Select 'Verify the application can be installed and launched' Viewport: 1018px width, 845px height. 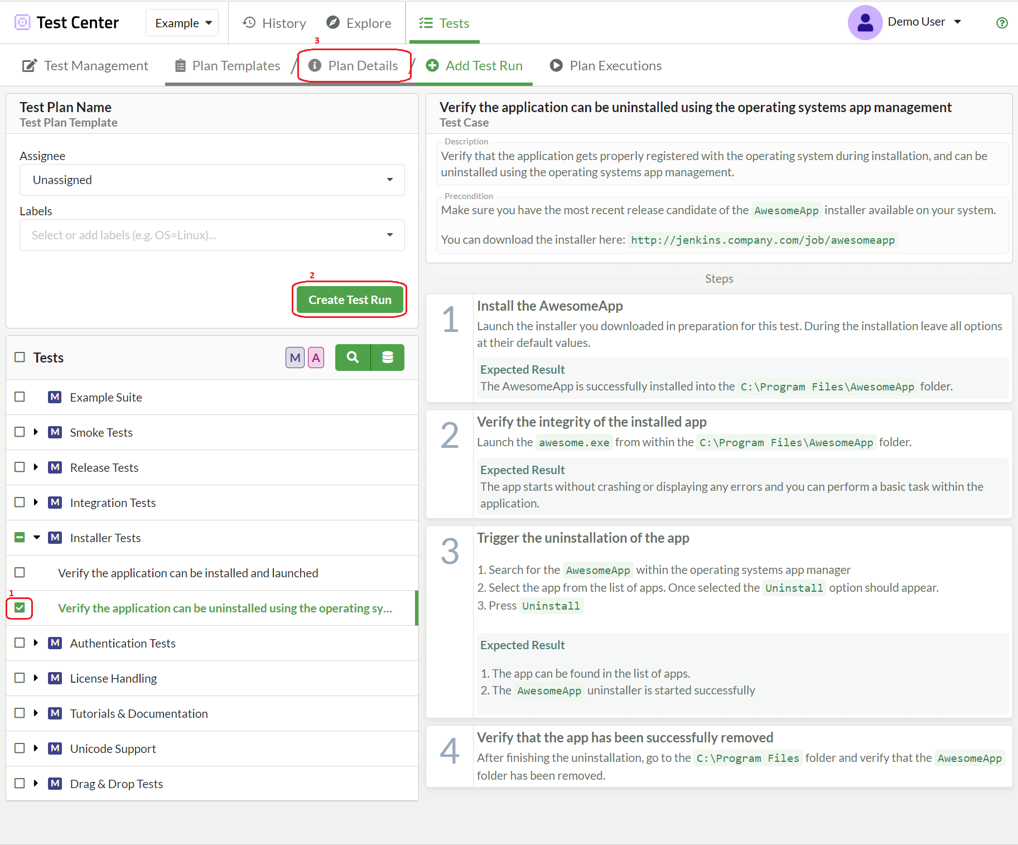[x=188, y=573]
